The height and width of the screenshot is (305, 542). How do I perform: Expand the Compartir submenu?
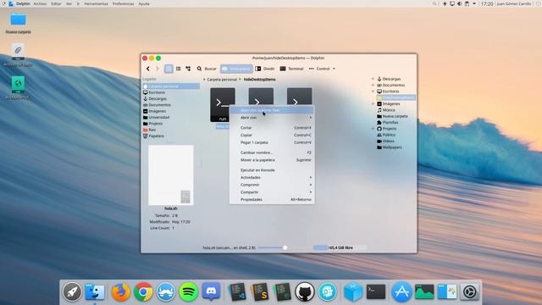point(272,192)
